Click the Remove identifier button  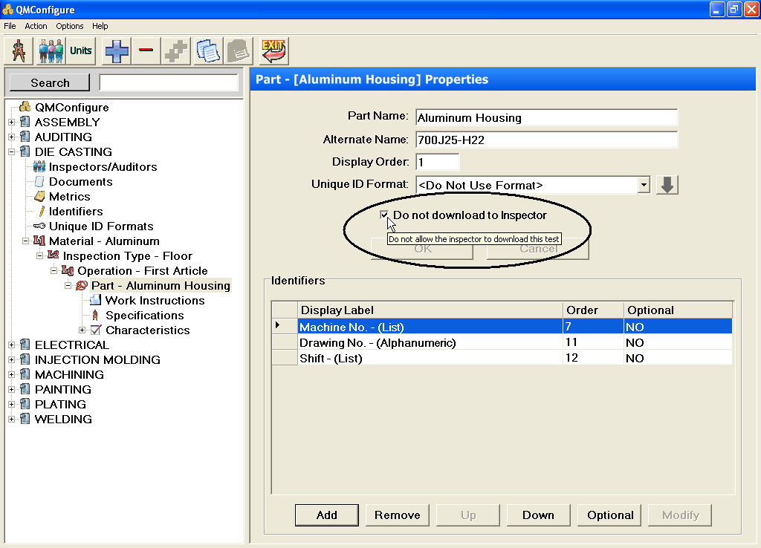[x=398, y=515]
